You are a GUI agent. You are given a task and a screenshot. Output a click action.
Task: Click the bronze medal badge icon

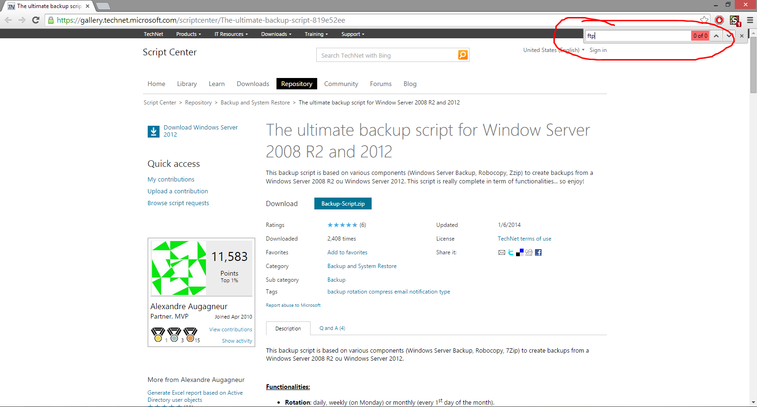(x=190, y=334)
